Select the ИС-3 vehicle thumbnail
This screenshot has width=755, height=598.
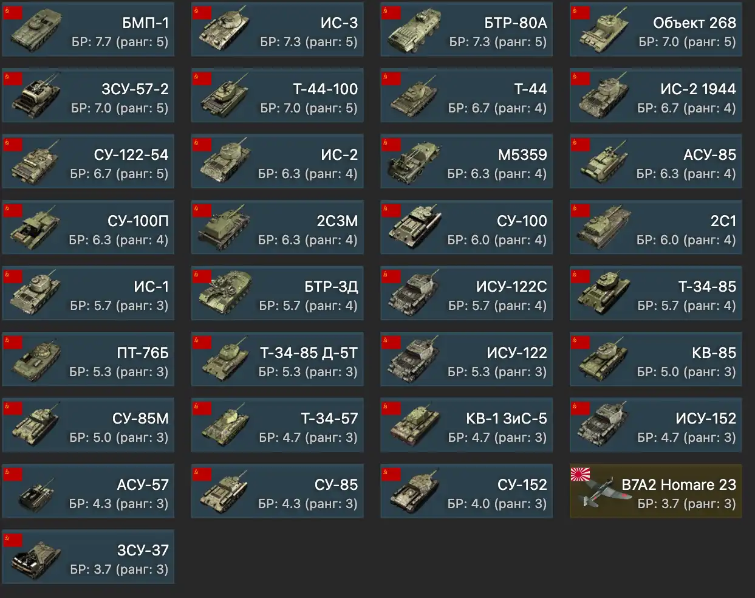pos(225,30)
